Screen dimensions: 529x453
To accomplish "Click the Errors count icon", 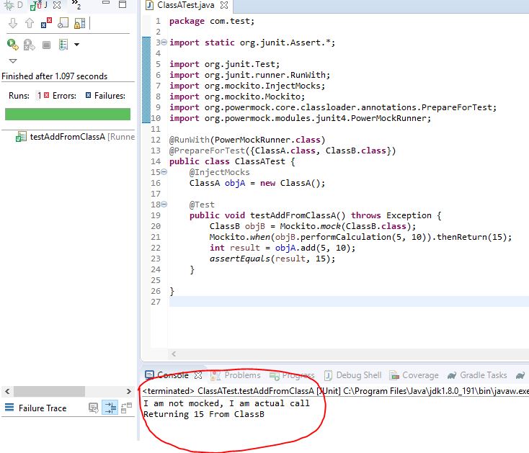I will pos(47,95).
